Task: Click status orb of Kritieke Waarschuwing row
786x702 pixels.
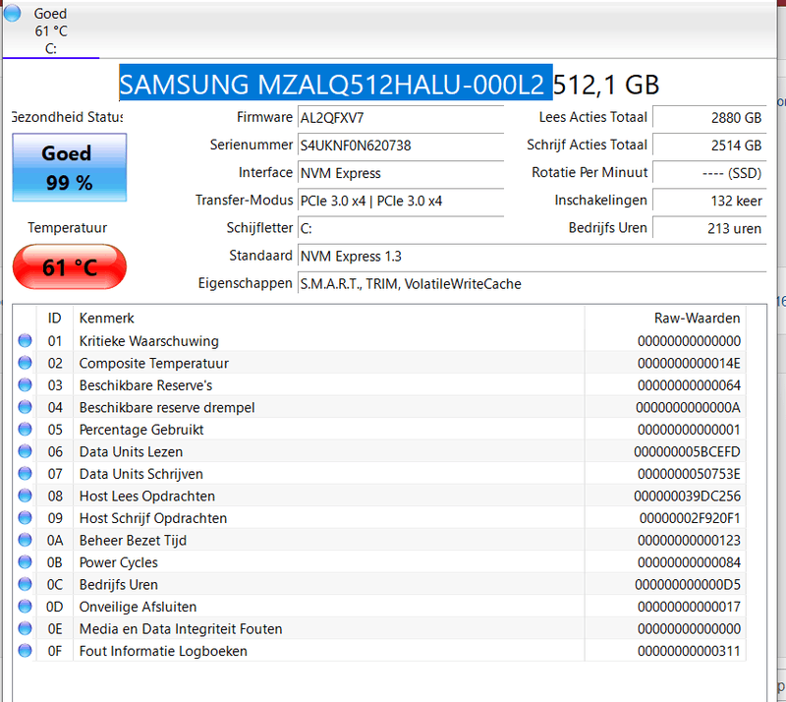Action: click(25, 341)
